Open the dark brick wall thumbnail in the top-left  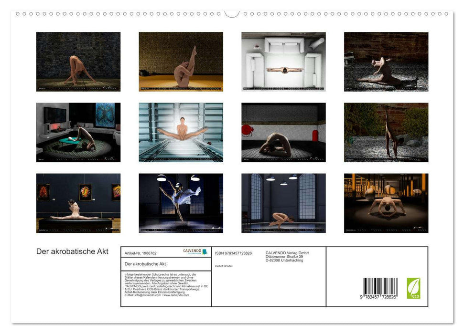78,62
